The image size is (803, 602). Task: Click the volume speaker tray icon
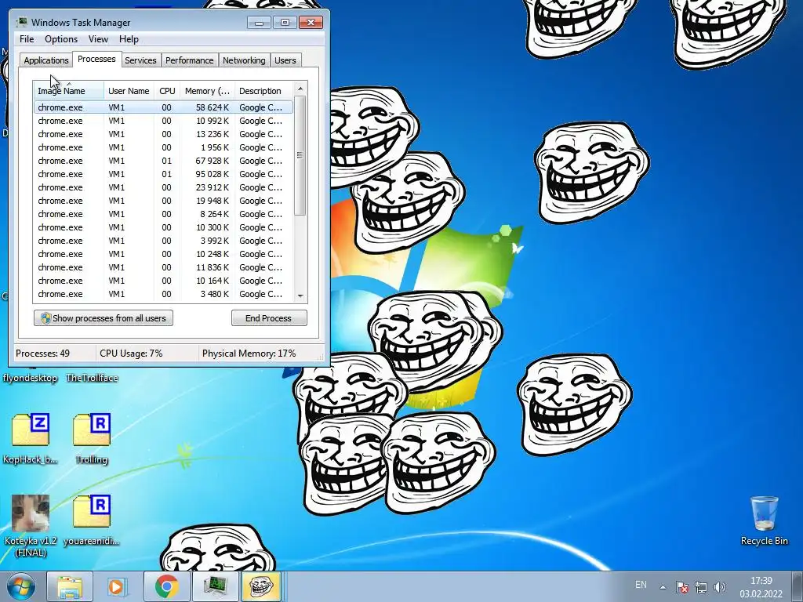coord(720,587)
